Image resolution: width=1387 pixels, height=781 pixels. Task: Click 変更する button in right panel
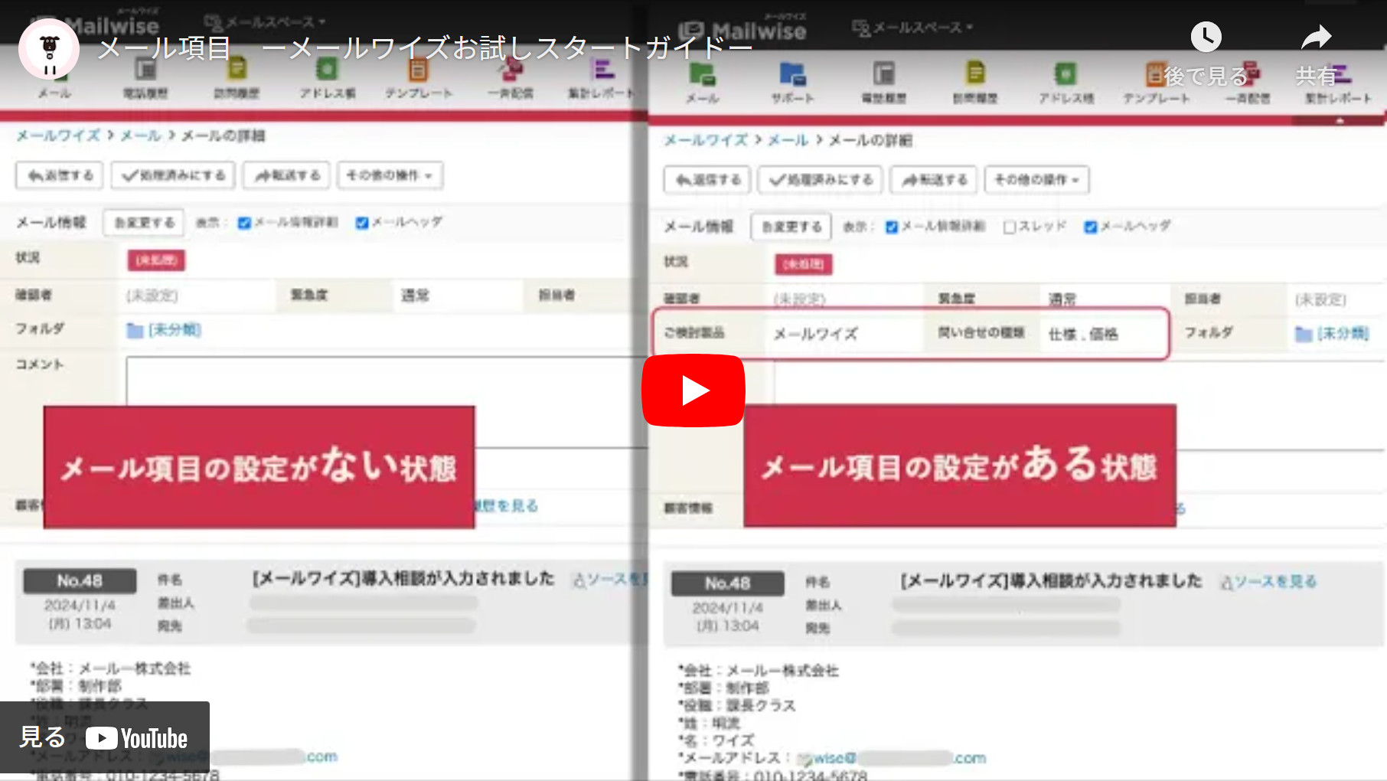(x=791, y=227)
